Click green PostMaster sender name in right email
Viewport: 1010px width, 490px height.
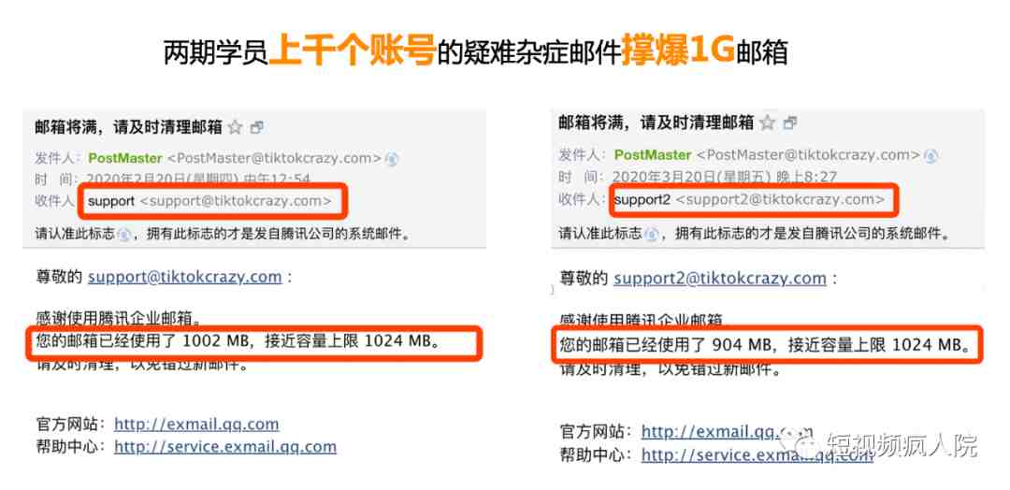point(653,154)
